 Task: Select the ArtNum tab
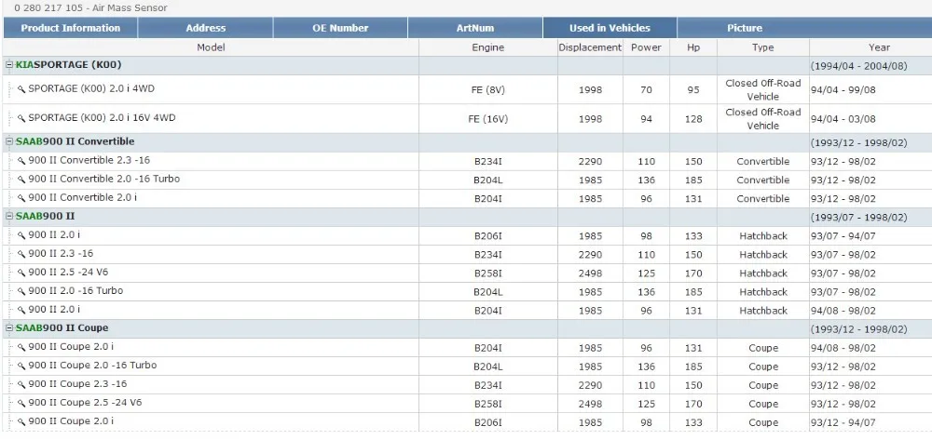pyautogui.click(x=475, y=28)
